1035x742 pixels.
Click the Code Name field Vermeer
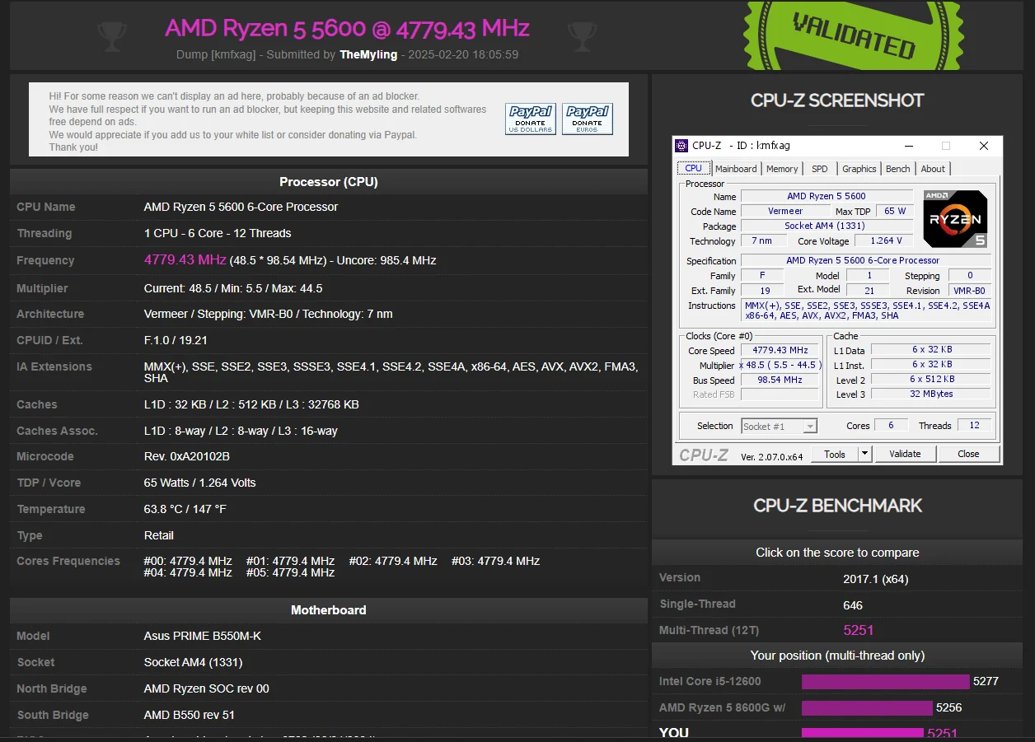coord(785,211)
